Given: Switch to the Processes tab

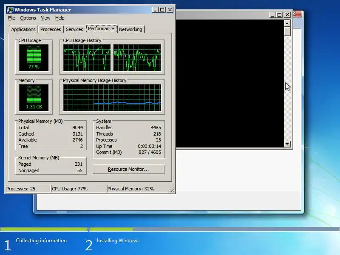Looking at the screenshot, I should coord(51,29).
